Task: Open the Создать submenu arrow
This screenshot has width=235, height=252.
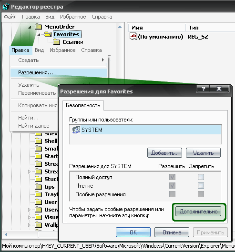Action: (x=103, y=60)
